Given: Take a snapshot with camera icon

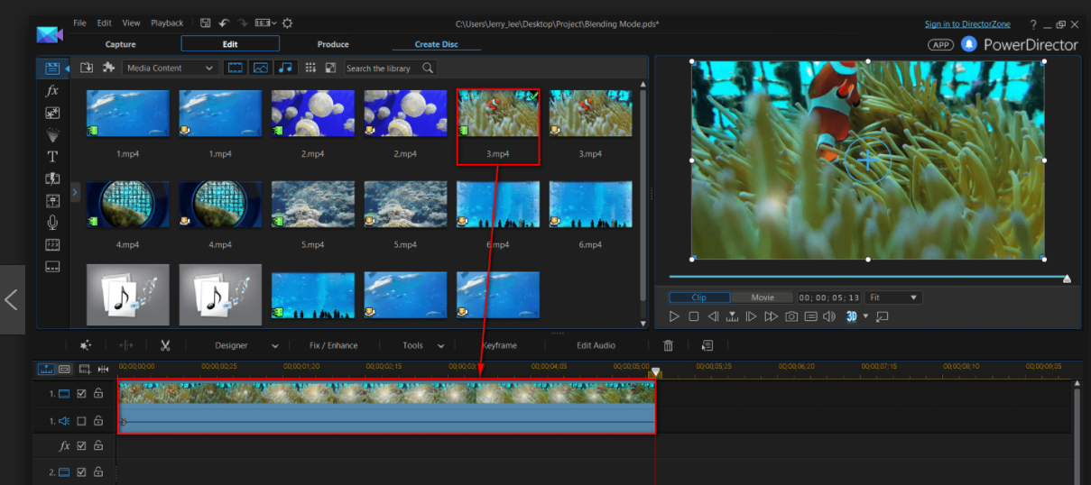Looking at the screenshot, I should pyautogui.click(x=791, y=316).
